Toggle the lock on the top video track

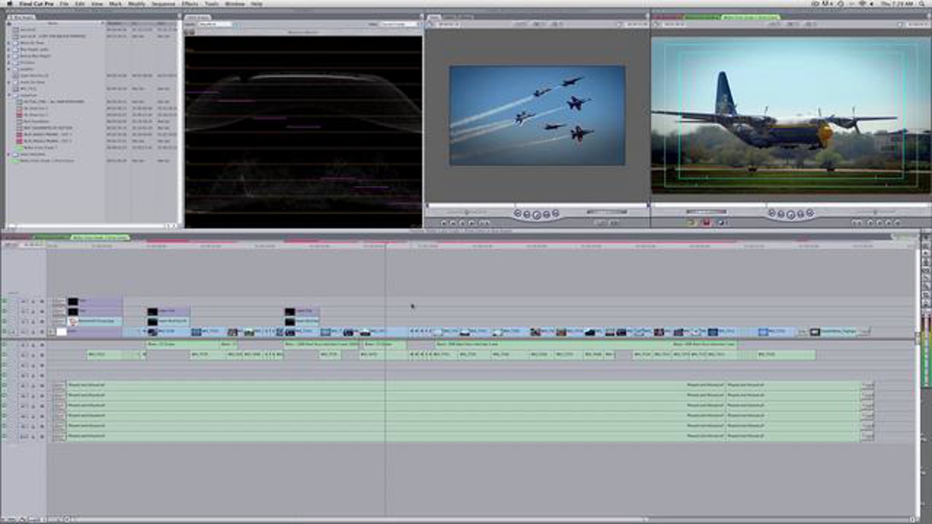coord(33,302)
